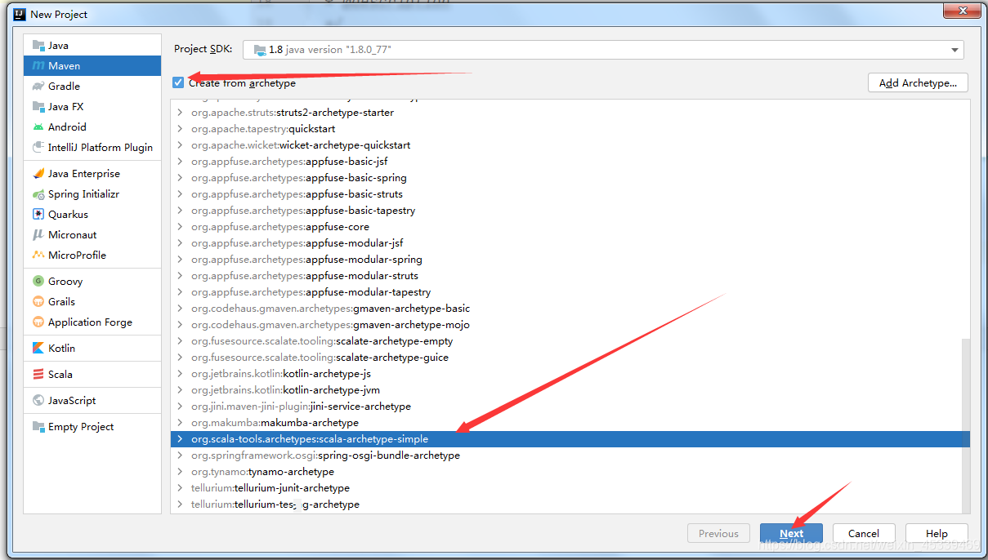
Task: Select makumba-archetype row
Action: pos(570,423)
